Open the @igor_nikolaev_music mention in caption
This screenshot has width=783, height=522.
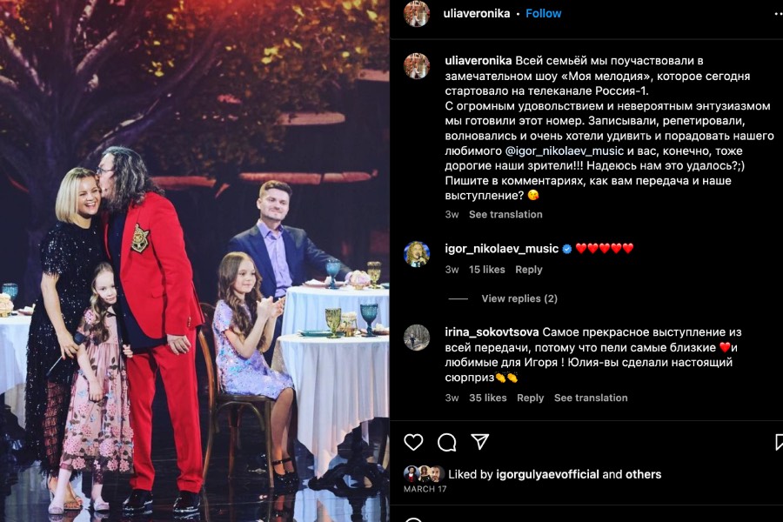(565, 151)
